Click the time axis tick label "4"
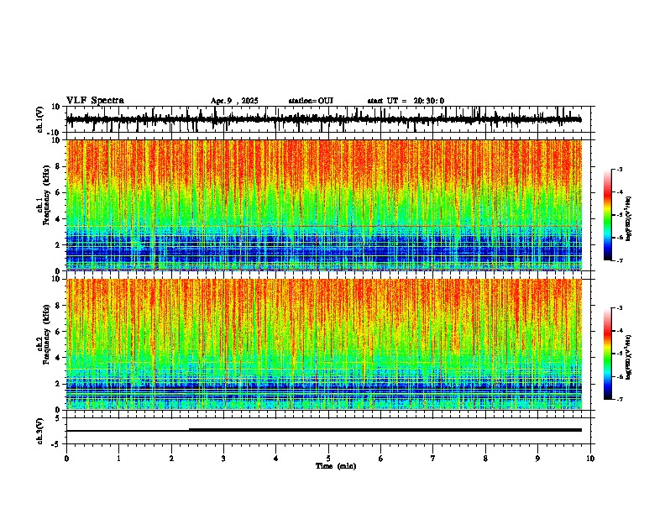This screenshot has height=514, width=665. coord(276,459)
